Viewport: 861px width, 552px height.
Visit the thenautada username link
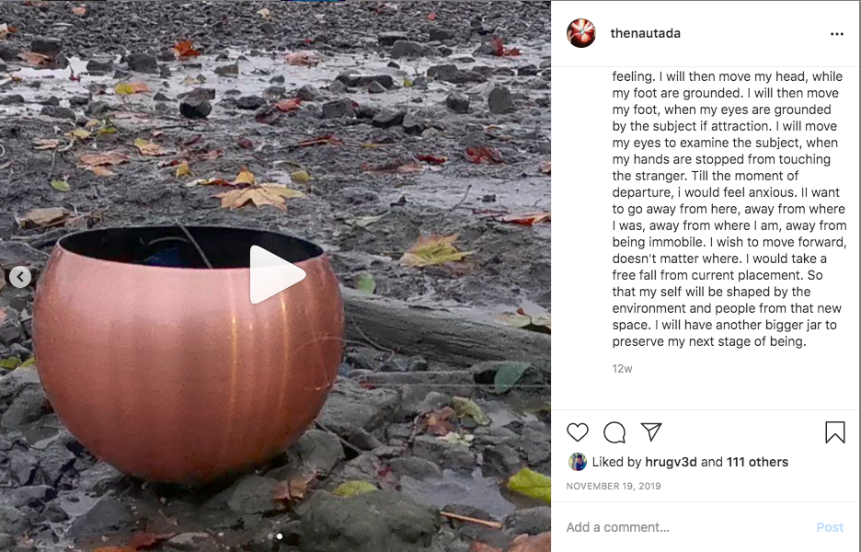(x=645, y=33)
